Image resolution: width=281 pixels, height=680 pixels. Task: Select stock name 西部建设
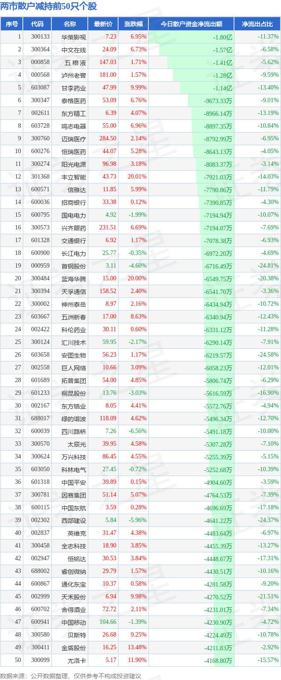pos(74,521)
